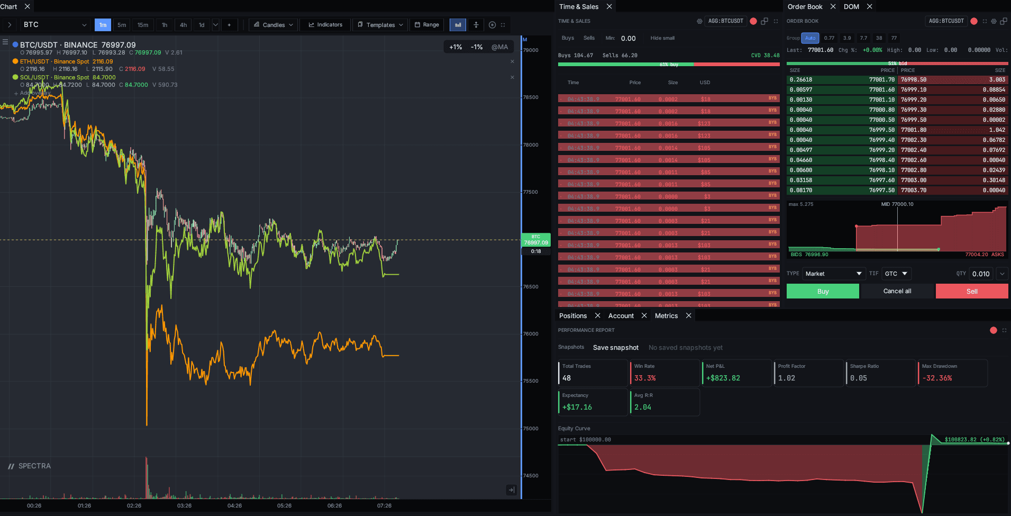
Task: Close the Positions tab
Action: pos(597,315)
